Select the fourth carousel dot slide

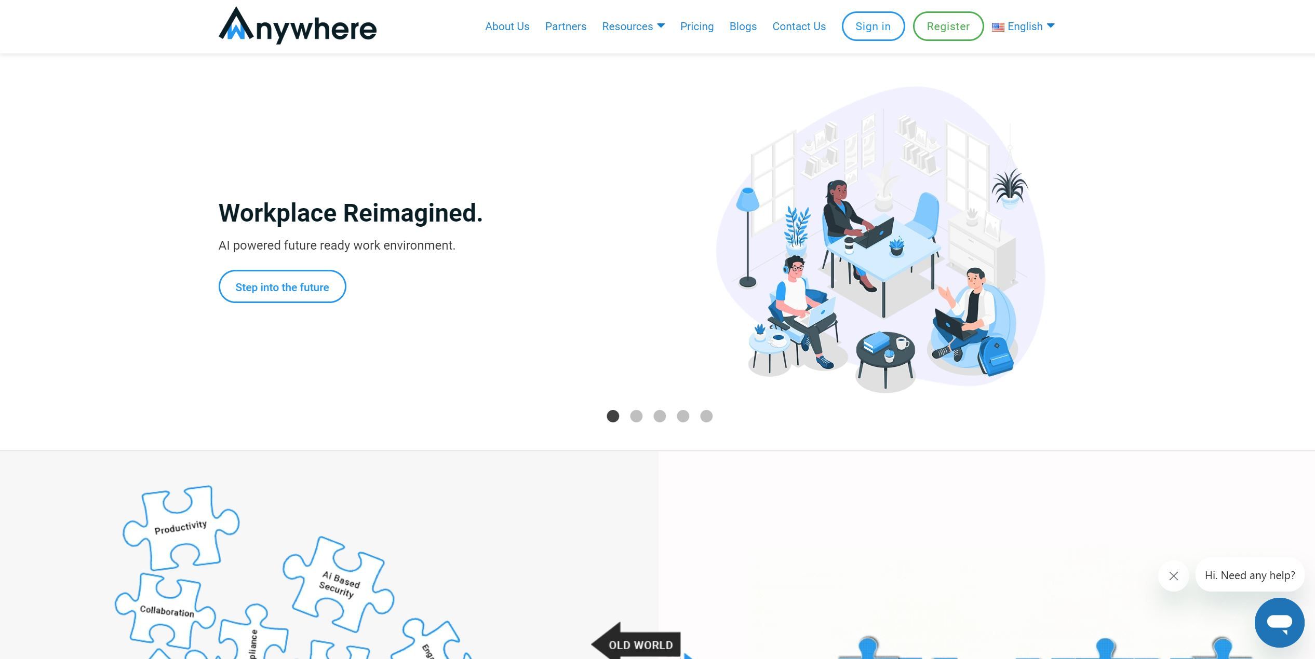683,415
